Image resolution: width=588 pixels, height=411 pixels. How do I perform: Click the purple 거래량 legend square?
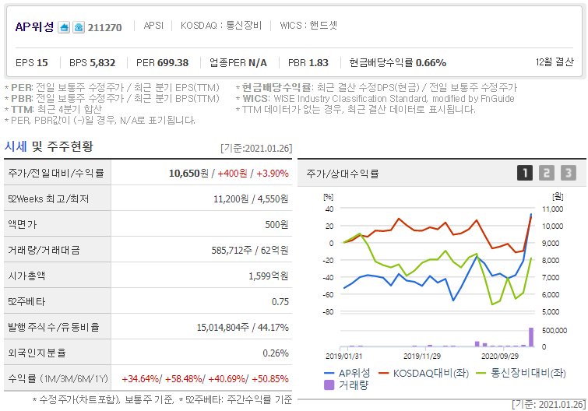(329, 385)
